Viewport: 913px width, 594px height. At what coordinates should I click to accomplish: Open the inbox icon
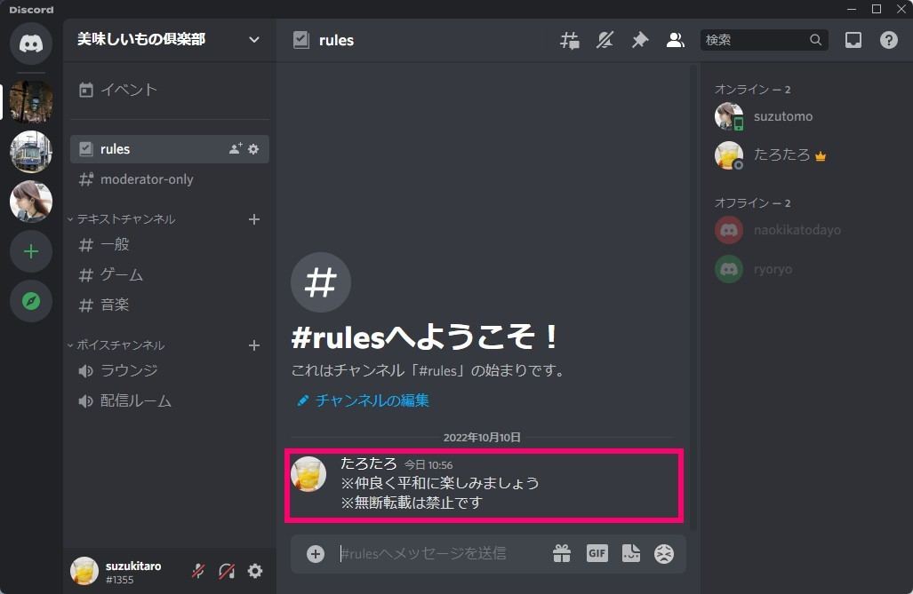(x=853, y=40)
